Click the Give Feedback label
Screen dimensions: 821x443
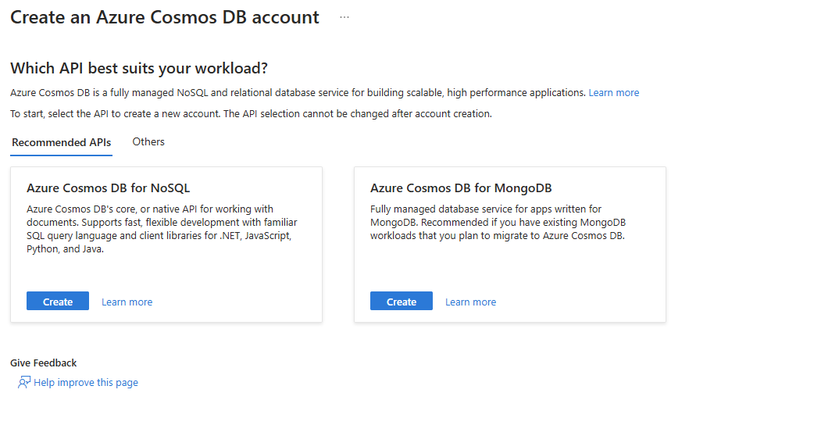click(44, 363)
